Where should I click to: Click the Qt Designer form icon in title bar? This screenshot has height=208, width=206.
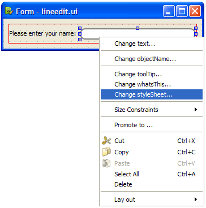[x=9, y=11]
